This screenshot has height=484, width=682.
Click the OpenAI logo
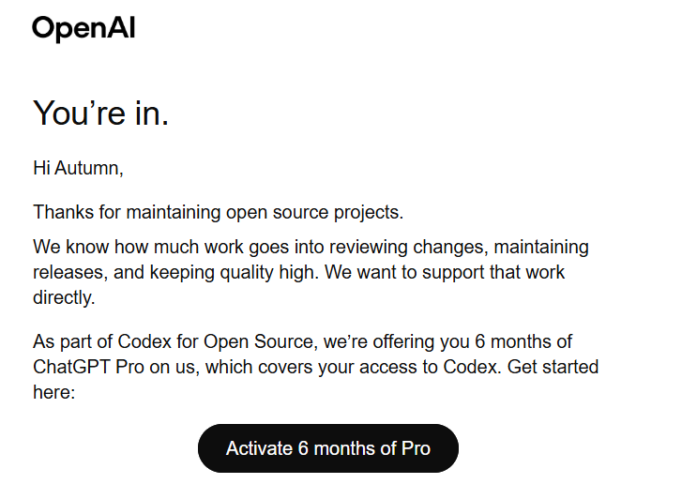click(x=83, y=29)
